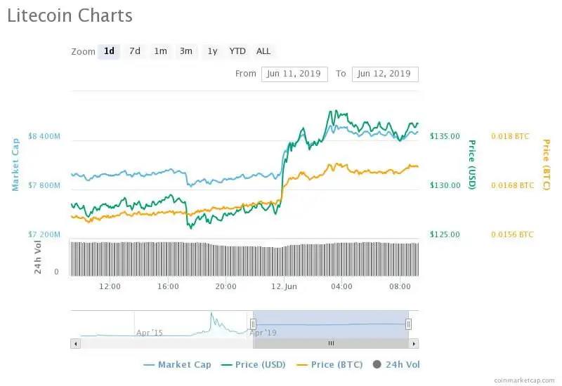The image size is (562, 386).
Task: Click the right navigator range handle
Action: 408,324
